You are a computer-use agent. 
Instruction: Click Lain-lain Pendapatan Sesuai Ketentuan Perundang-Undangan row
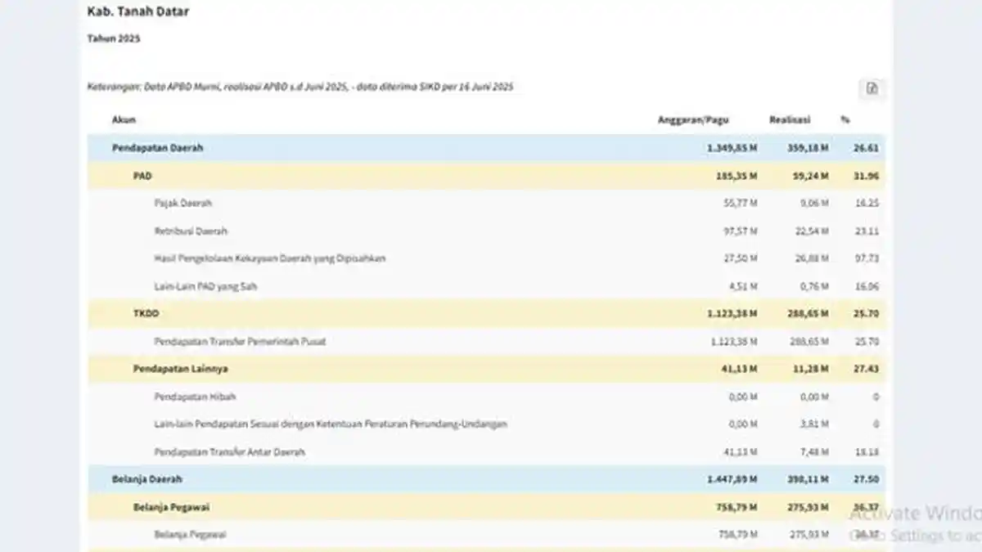pyautogui.click(x=486, y=424)
